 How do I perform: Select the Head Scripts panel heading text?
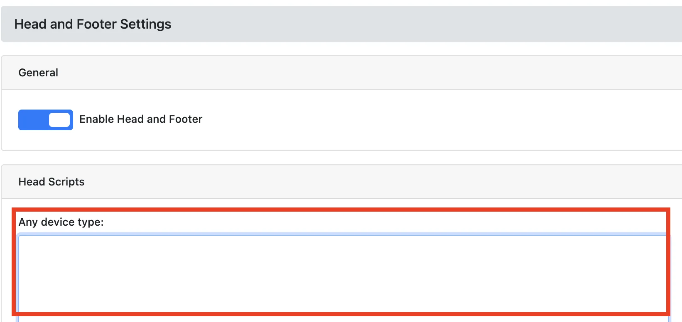pyautogui.click(x=52, y=182)
